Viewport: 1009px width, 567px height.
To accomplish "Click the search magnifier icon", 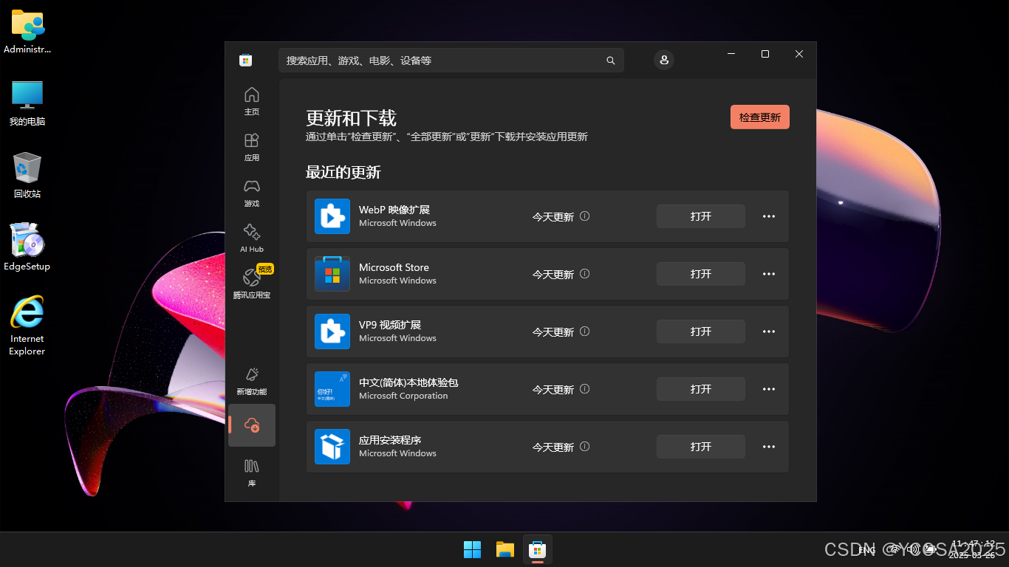I will point(611,61).
